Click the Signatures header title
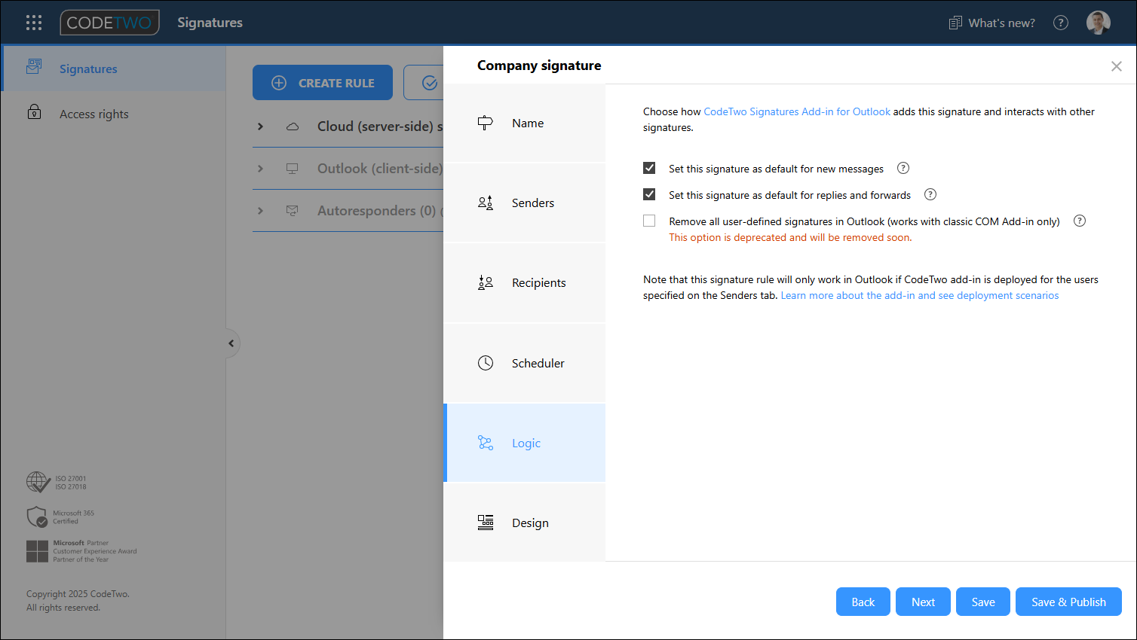 [210, 23]
